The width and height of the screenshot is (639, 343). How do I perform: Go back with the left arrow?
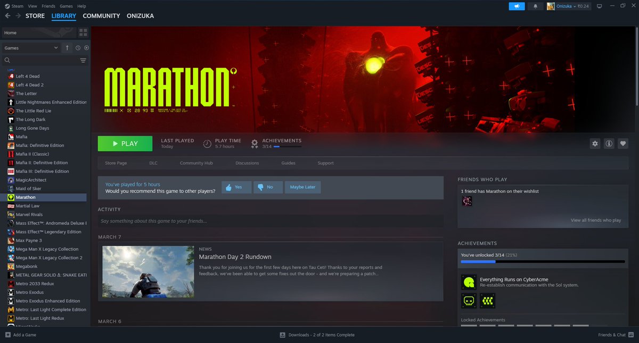(7, 16)
